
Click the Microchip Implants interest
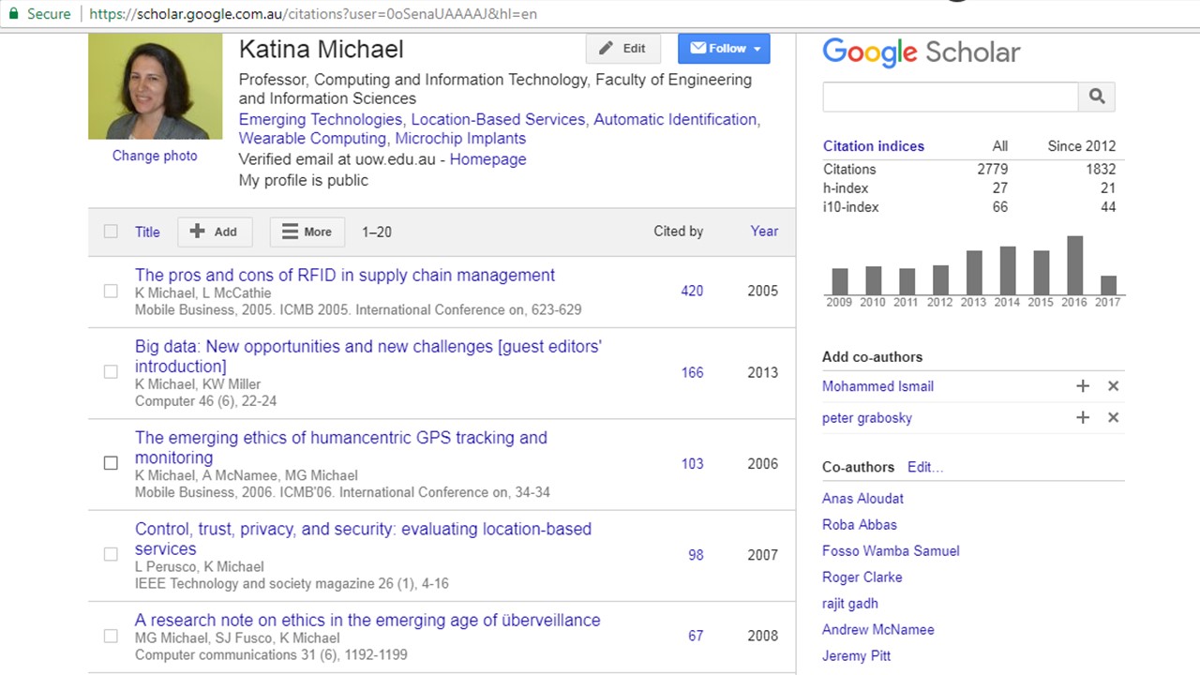[460, 139]
